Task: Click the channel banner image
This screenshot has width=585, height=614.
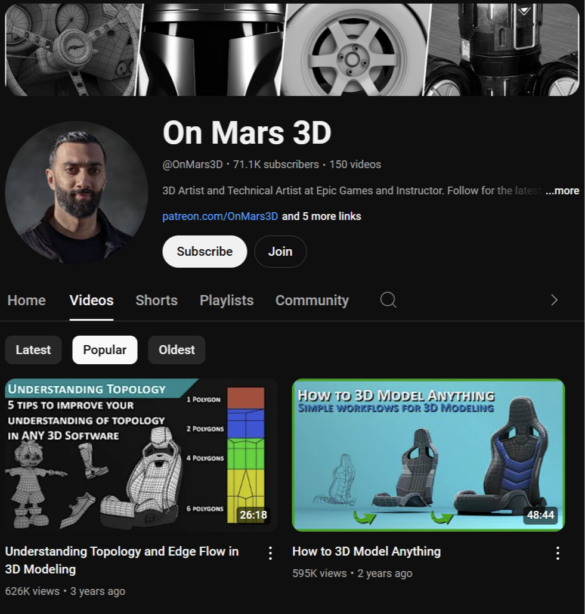Action: pos(292,49)
